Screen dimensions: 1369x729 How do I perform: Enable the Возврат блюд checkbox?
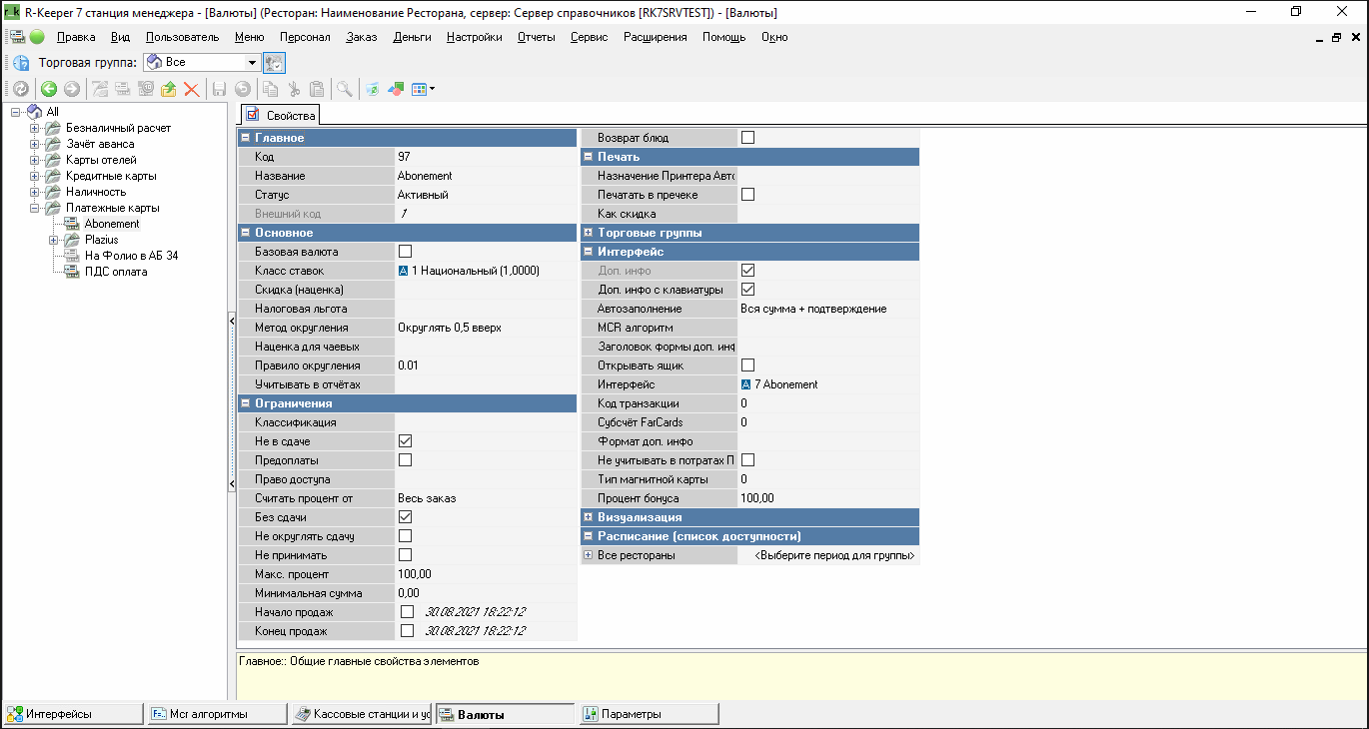[747, 138]
